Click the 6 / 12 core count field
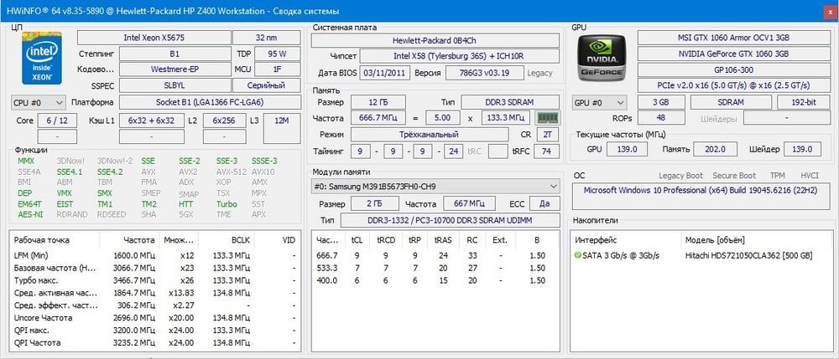 coord(57,121)
